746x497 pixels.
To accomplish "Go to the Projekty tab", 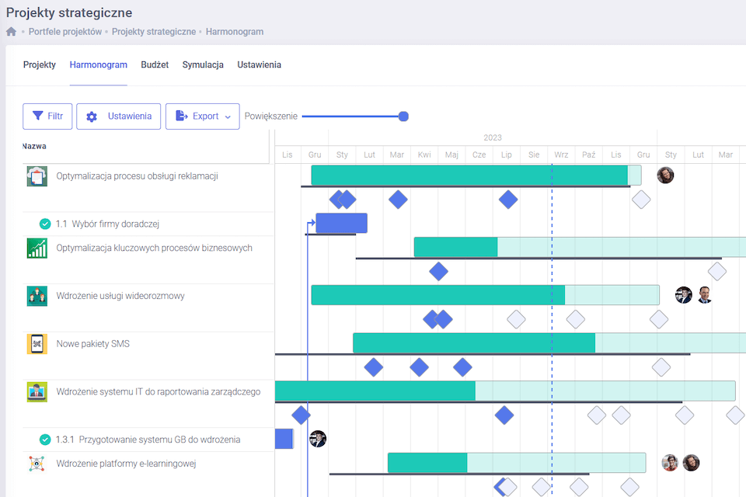I will (40, 65).
